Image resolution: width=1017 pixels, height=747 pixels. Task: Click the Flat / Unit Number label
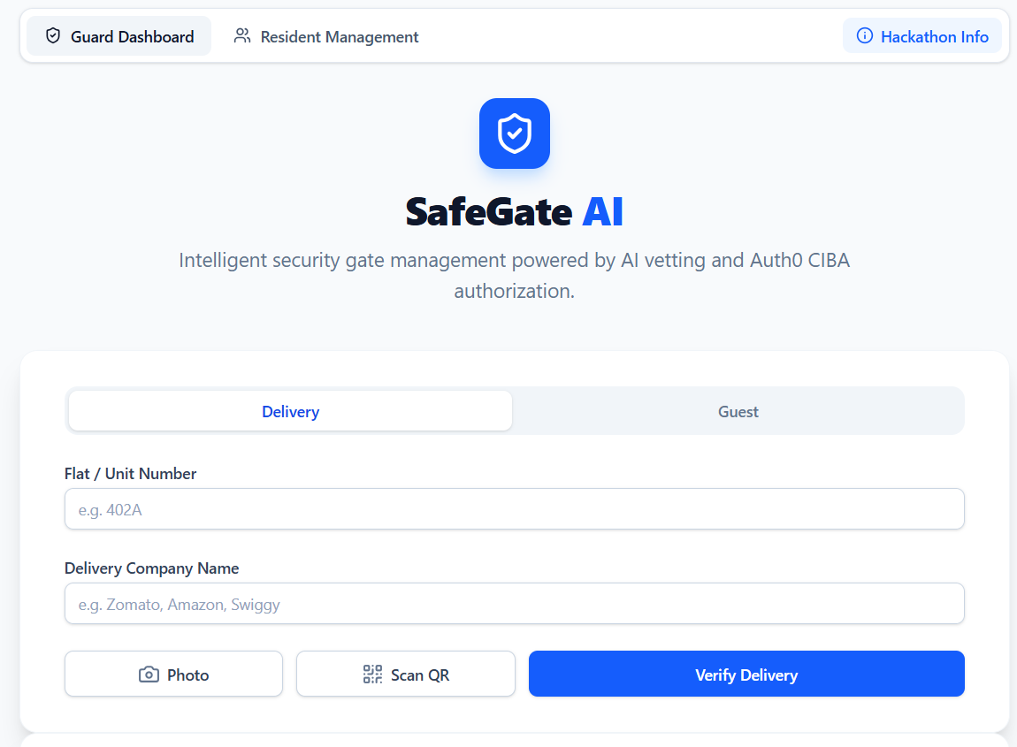[130, 474]
